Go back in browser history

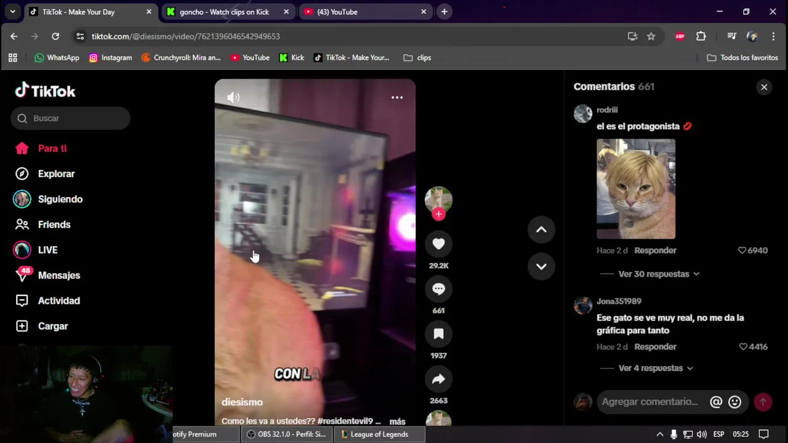coord(14,36)
